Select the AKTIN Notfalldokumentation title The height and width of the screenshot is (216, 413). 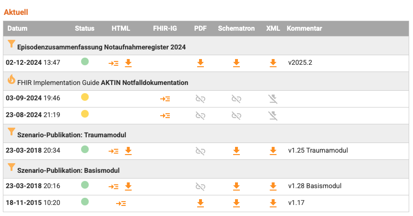(x=144, y=83)
